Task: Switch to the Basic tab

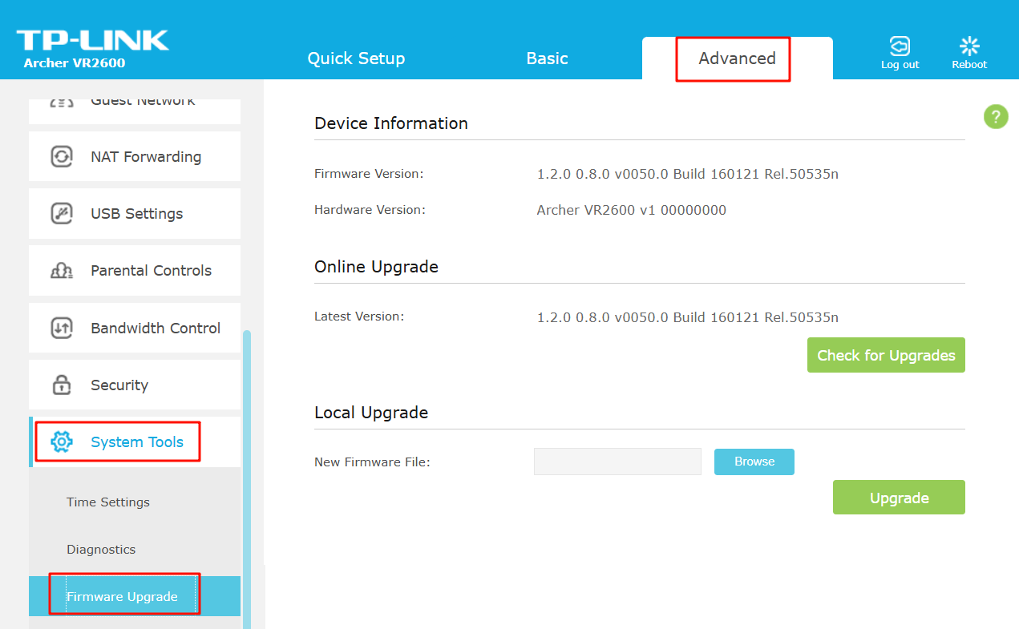Action: point(547,58)
